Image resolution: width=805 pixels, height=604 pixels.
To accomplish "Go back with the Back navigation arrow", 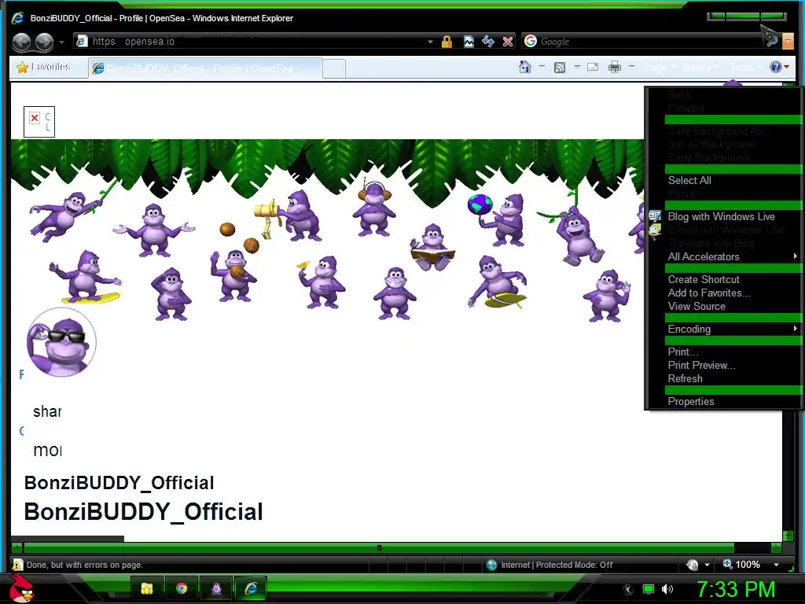I will 21,42.
